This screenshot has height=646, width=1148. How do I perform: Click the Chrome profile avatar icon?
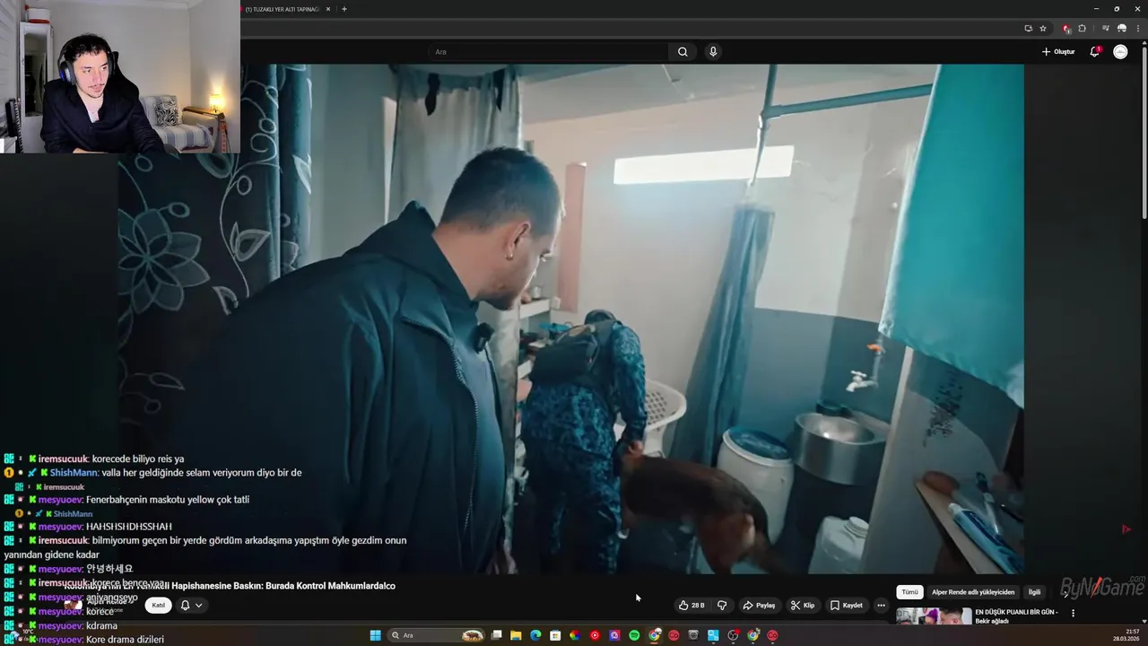pyautogui.click(x=1121, y=29)
